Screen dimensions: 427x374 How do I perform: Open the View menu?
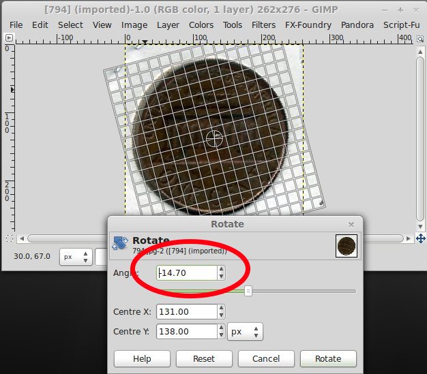tap(102, 25)
